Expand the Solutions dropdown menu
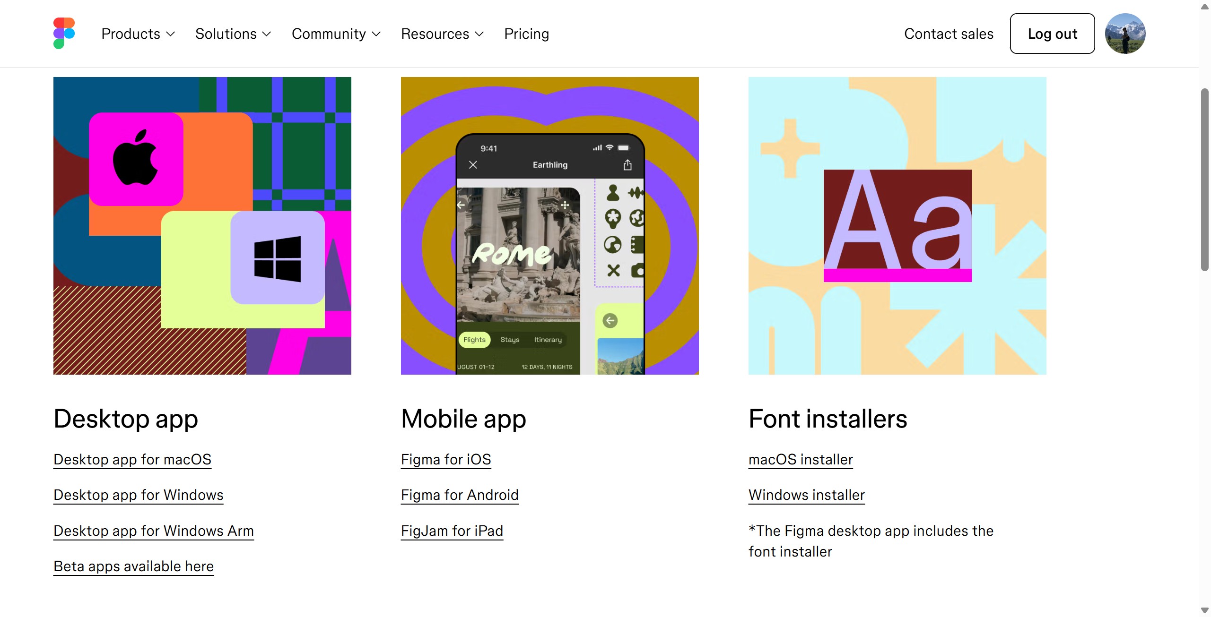This screenshot has width=1211, height=617. (233, 34)
